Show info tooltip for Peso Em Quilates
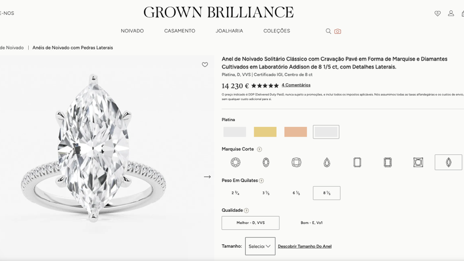Viewport: 464px width, 261px height. click(x=261, y=181)
